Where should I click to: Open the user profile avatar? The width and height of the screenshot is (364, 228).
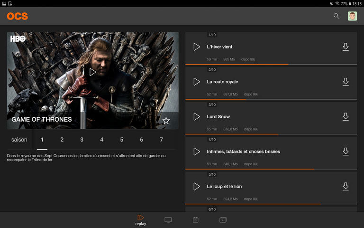coord(352,16)
